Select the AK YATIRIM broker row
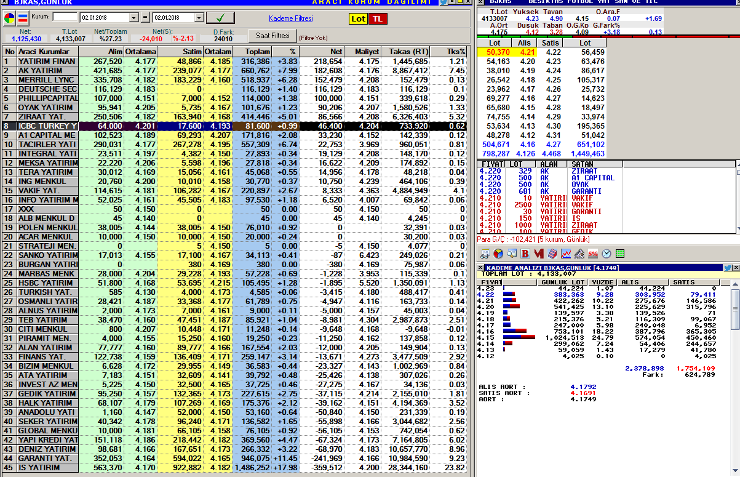Screen dimensions: 740x477 pyautogui.click(x=234, y=71)
